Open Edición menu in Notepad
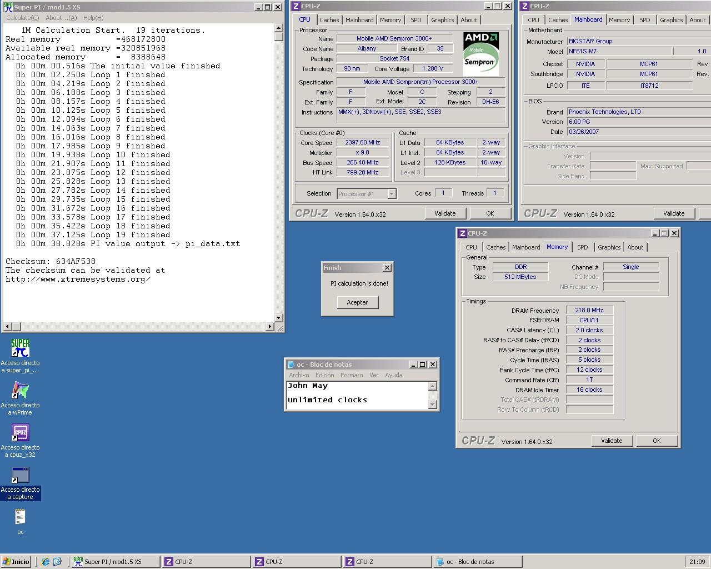This screenshot has width=711, height=569. click(x=325, y=375)
